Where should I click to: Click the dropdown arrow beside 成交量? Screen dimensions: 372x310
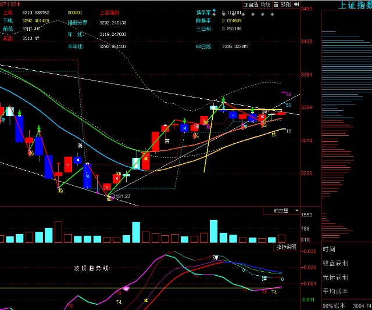point(296,211)
